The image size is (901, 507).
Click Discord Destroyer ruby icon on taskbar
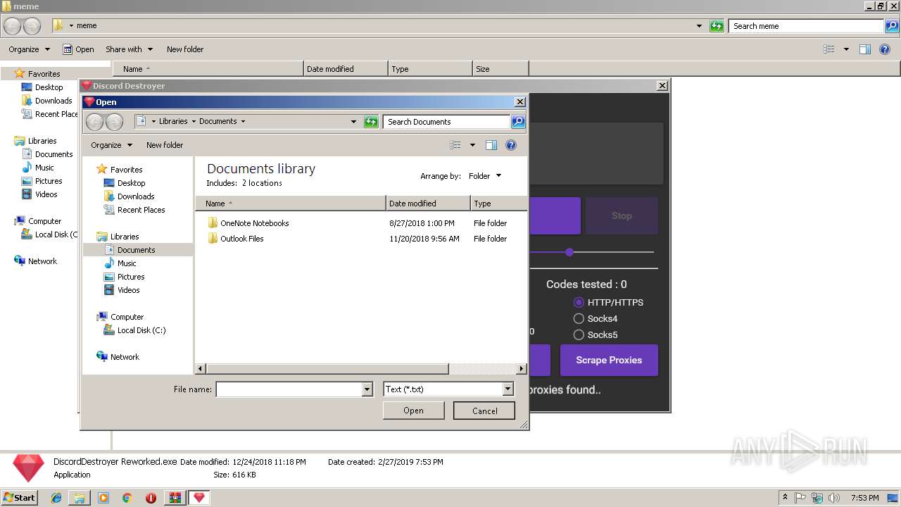point(199,498)
